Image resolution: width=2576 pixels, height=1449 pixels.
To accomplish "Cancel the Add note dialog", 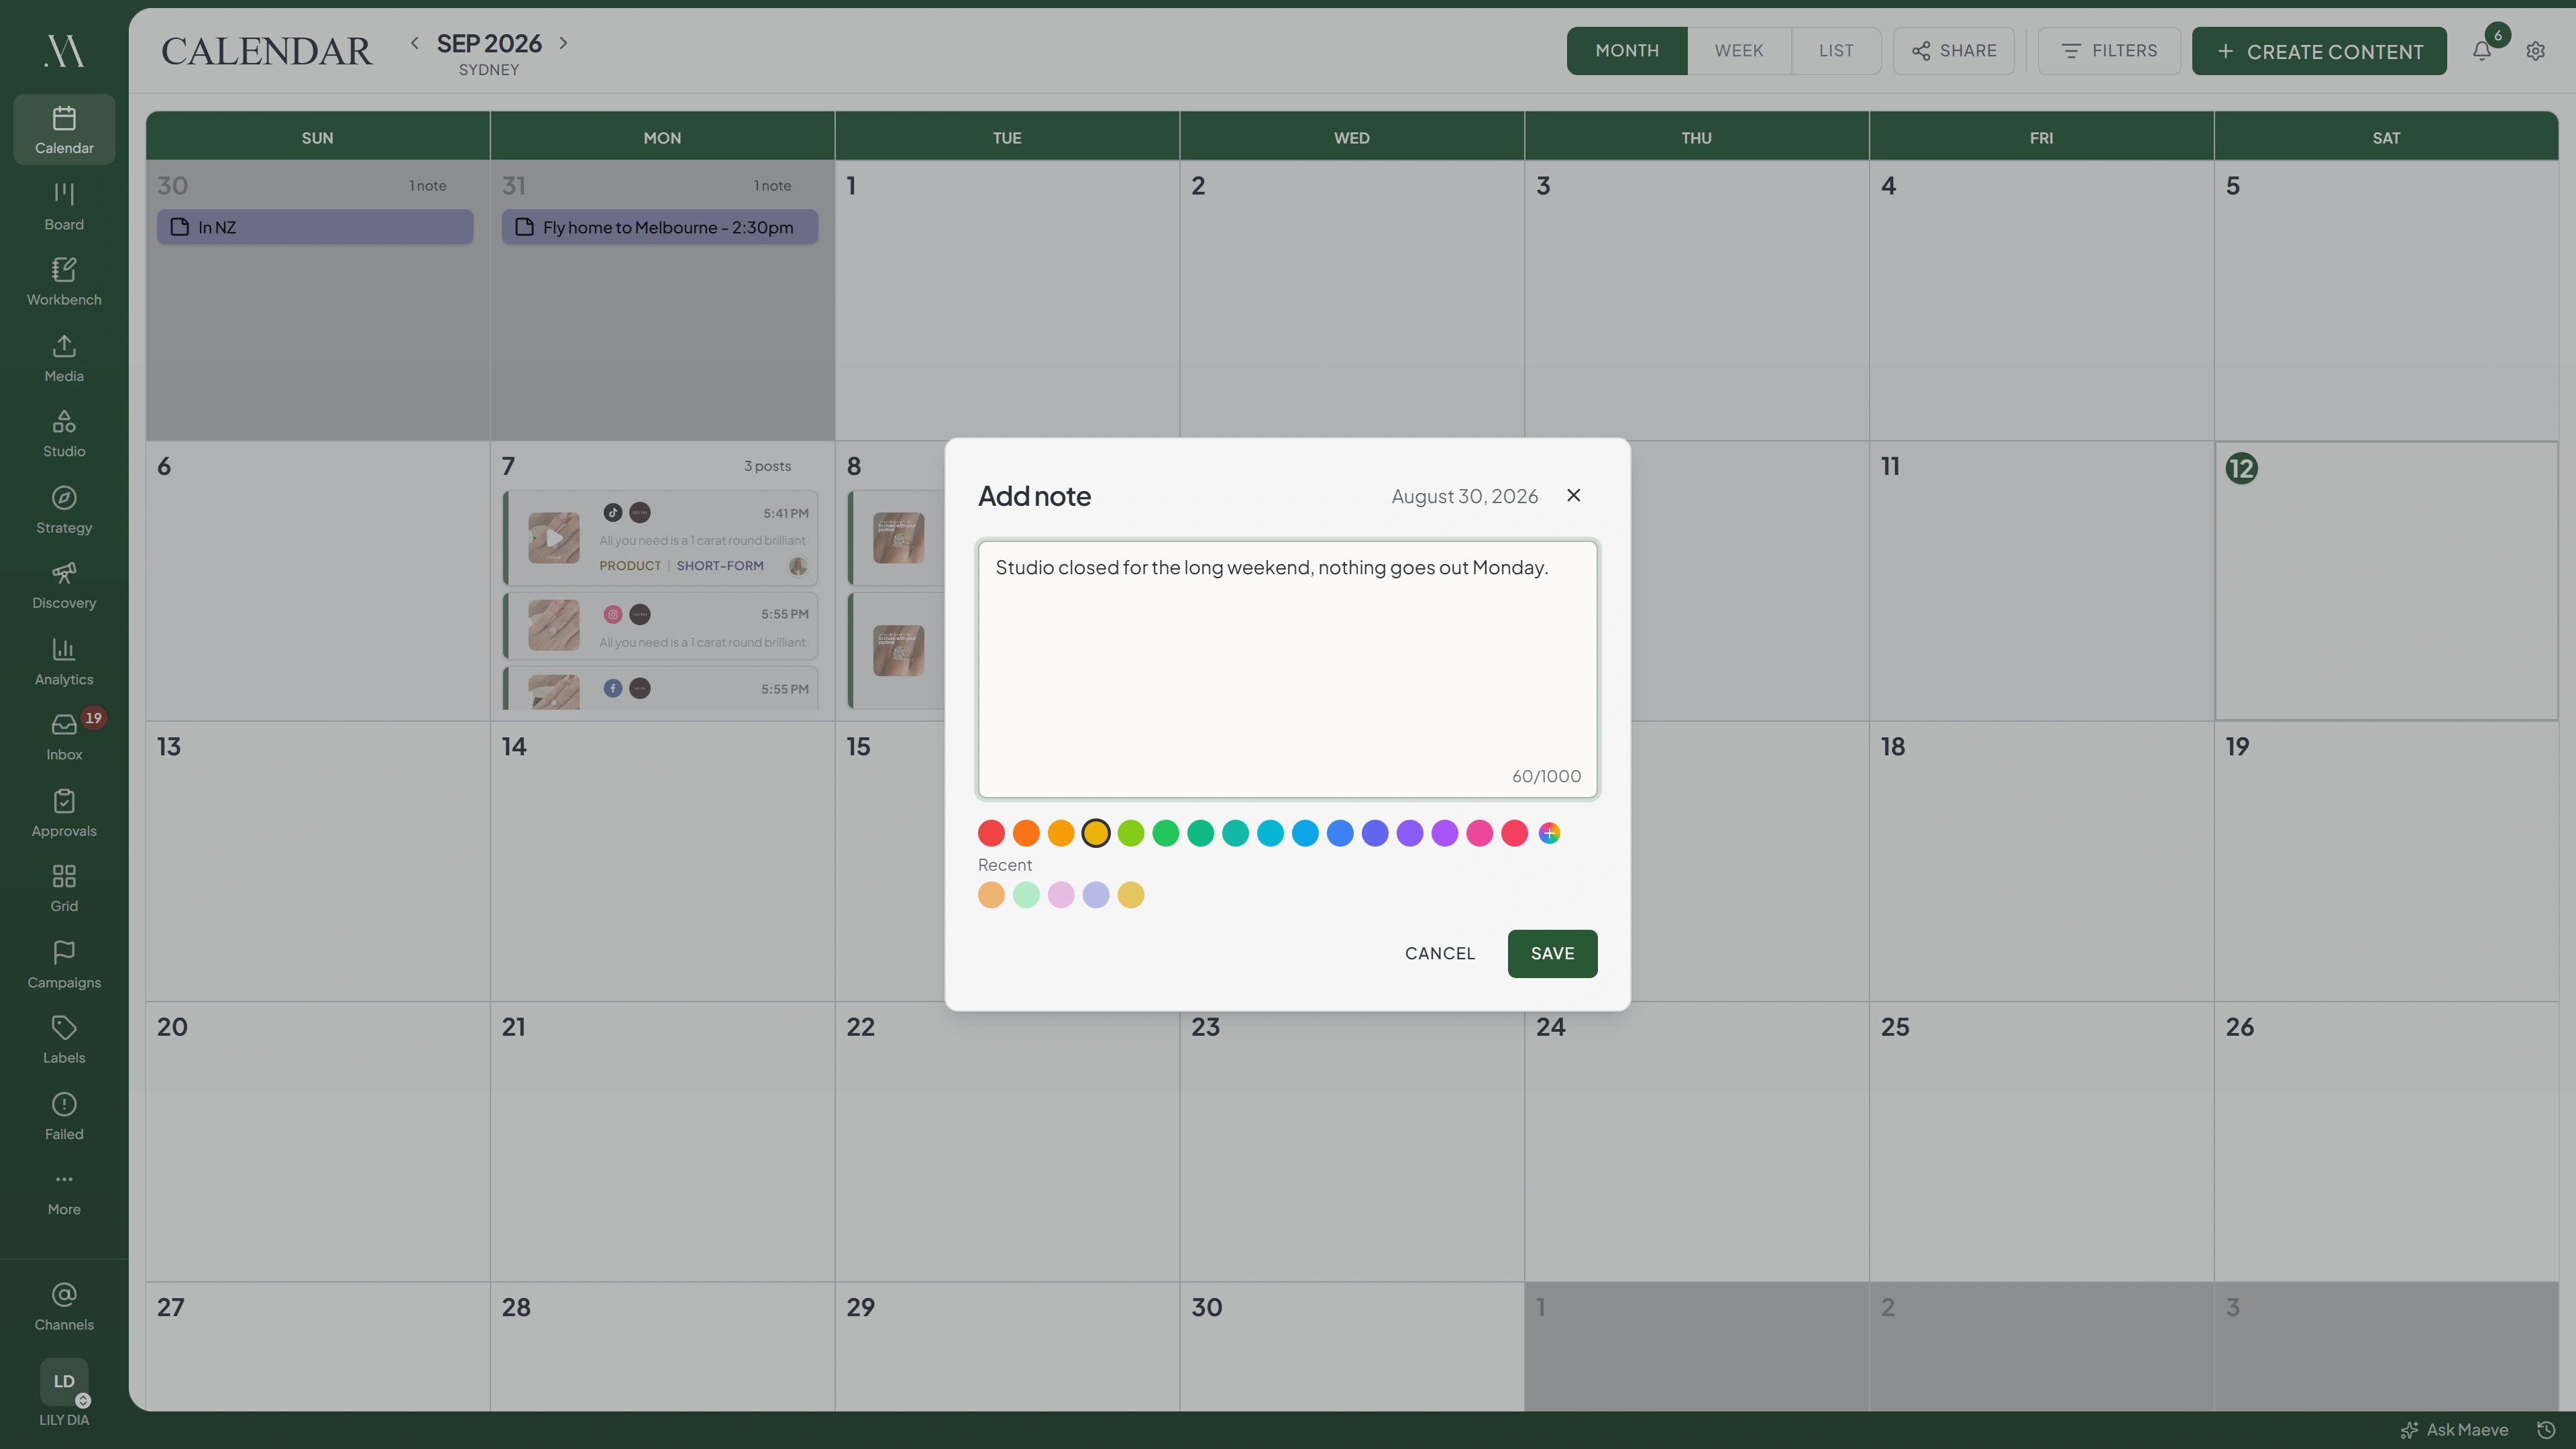I will coord(1439,953).
